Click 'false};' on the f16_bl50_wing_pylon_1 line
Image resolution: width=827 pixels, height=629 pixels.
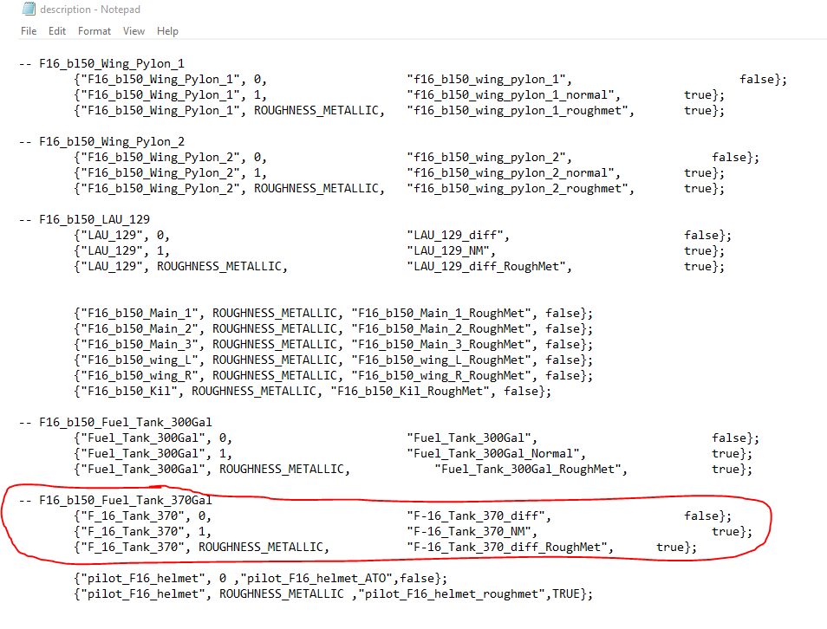point(763,80)
